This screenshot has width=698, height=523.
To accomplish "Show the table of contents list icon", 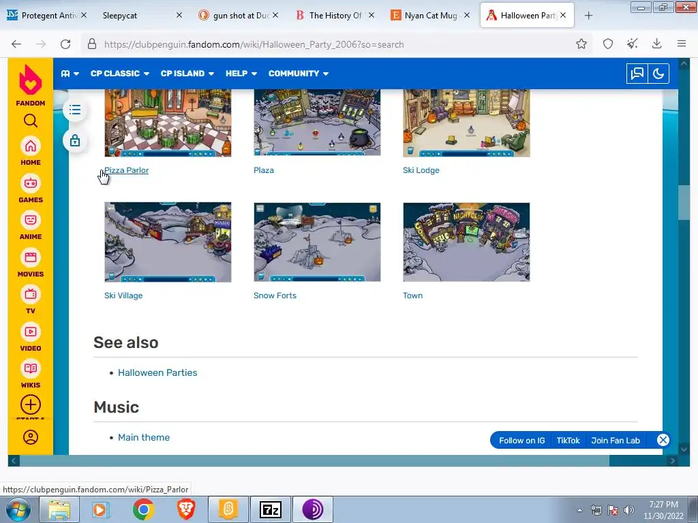I will tap(75, 110).
